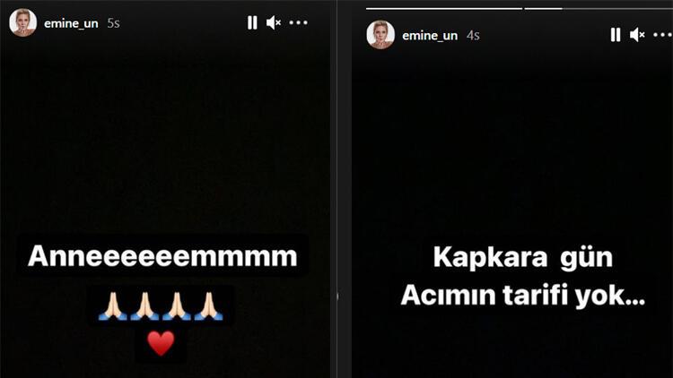Open profile picture on the 4s story
The width and height of the screenshot is (673, 378).
(x=380, y=35)
